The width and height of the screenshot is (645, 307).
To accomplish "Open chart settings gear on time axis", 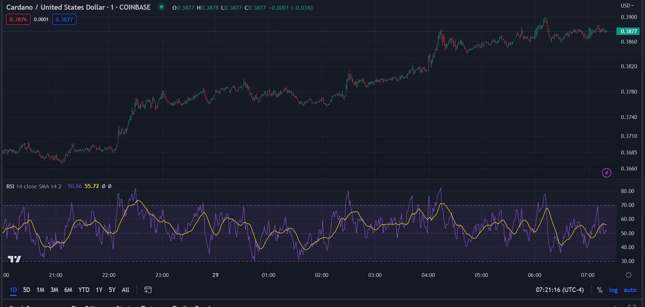I will pos(629,275).
